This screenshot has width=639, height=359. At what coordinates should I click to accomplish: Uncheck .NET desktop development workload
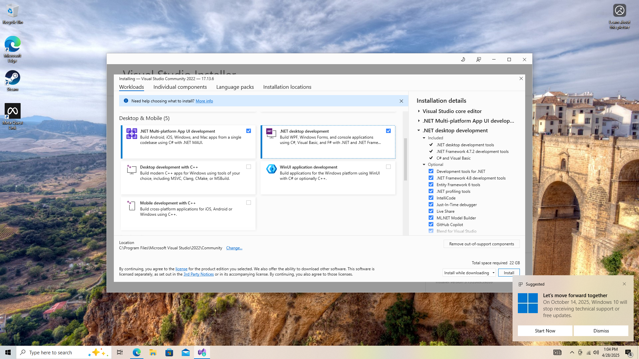tap(388, 131)
